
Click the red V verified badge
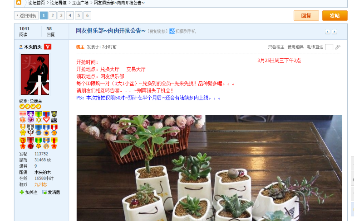pyautogui.click(x=47, y=47)
